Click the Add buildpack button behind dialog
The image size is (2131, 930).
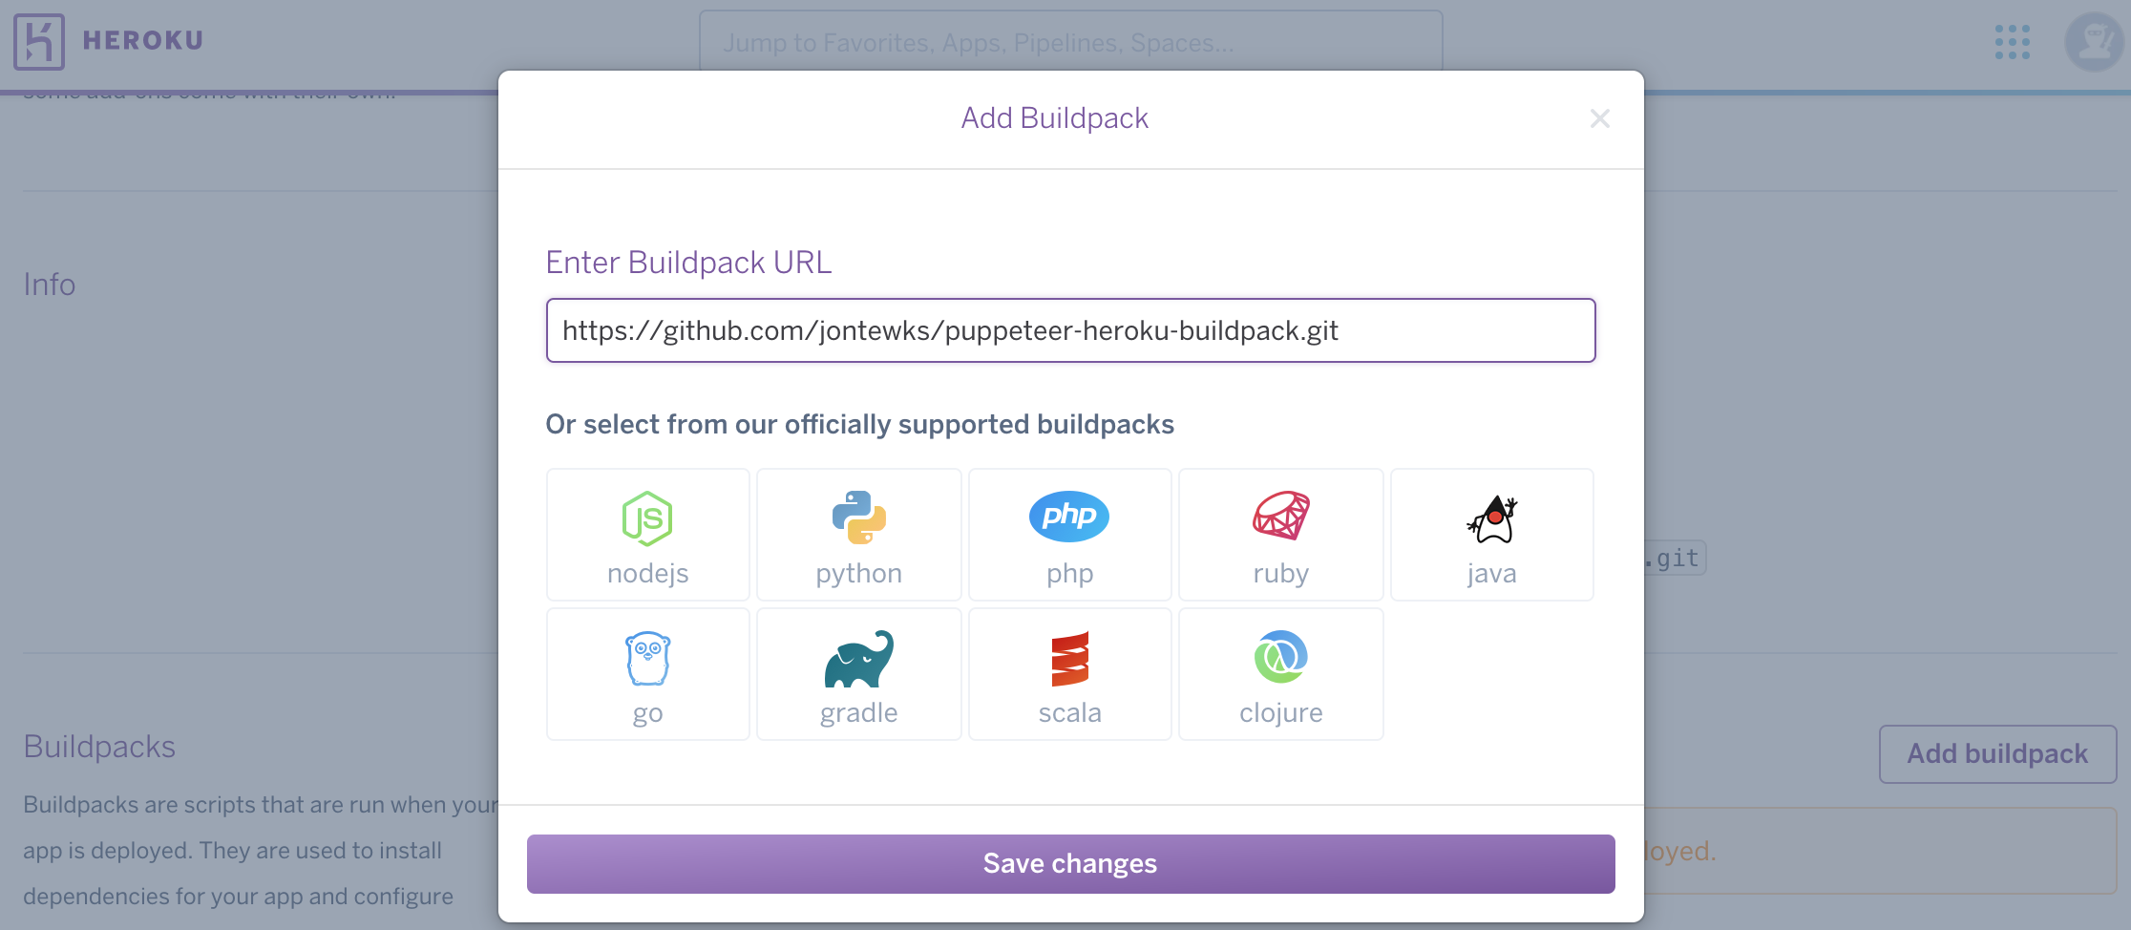[1997, 754]
